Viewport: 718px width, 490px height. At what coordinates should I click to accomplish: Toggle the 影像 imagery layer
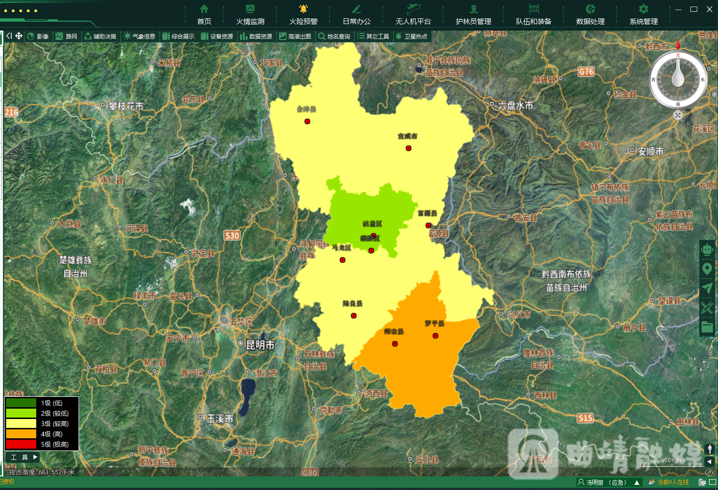pyautogui.click(x=38, y=36)
